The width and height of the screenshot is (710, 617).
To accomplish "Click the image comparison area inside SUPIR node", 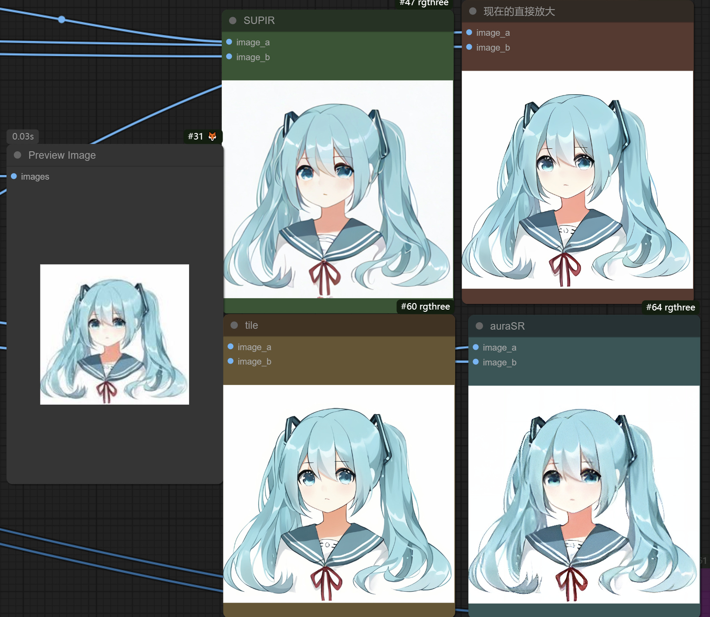I will pyautogui.click(x=338, y=187).
